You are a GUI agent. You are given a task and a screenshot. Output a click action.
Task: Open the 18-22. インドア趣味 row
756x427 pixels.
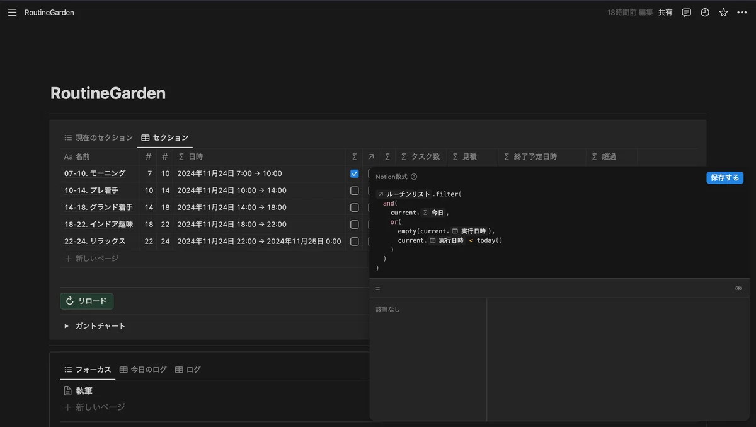tap(98, 225)
